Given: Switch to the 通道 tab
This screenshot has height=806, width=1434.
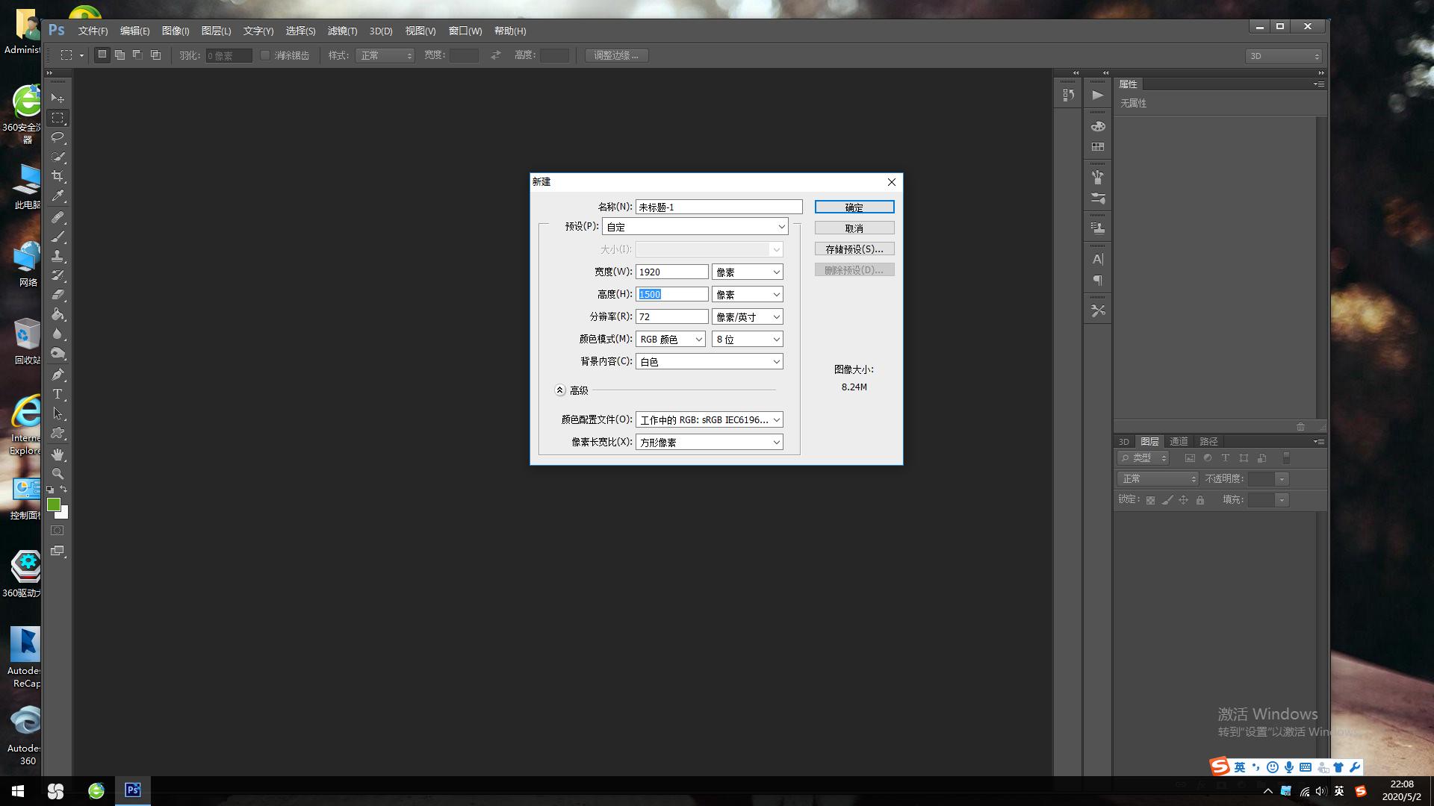Looking at the screenshot, I should point(1179,441).
